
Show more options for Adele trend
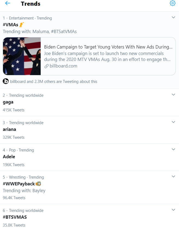[173, 149]
